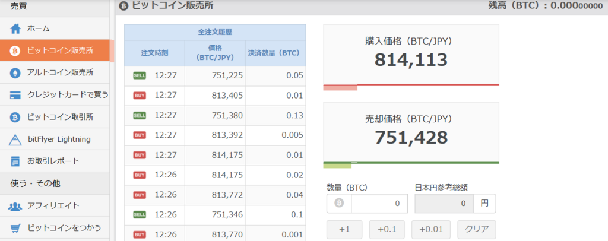Click the shopping cart icon
This screenshot has height=241, width=608.
(15, 228)
